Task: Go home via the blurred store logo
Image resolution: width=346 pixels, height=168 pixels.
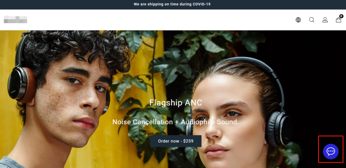Action: [x=15, y=20]
